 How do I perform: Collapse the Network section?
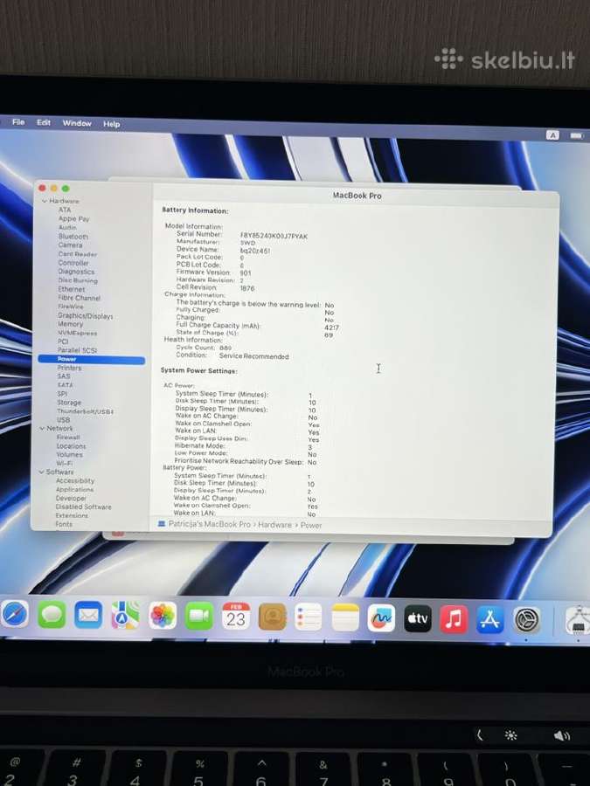(x=42, y=429)
